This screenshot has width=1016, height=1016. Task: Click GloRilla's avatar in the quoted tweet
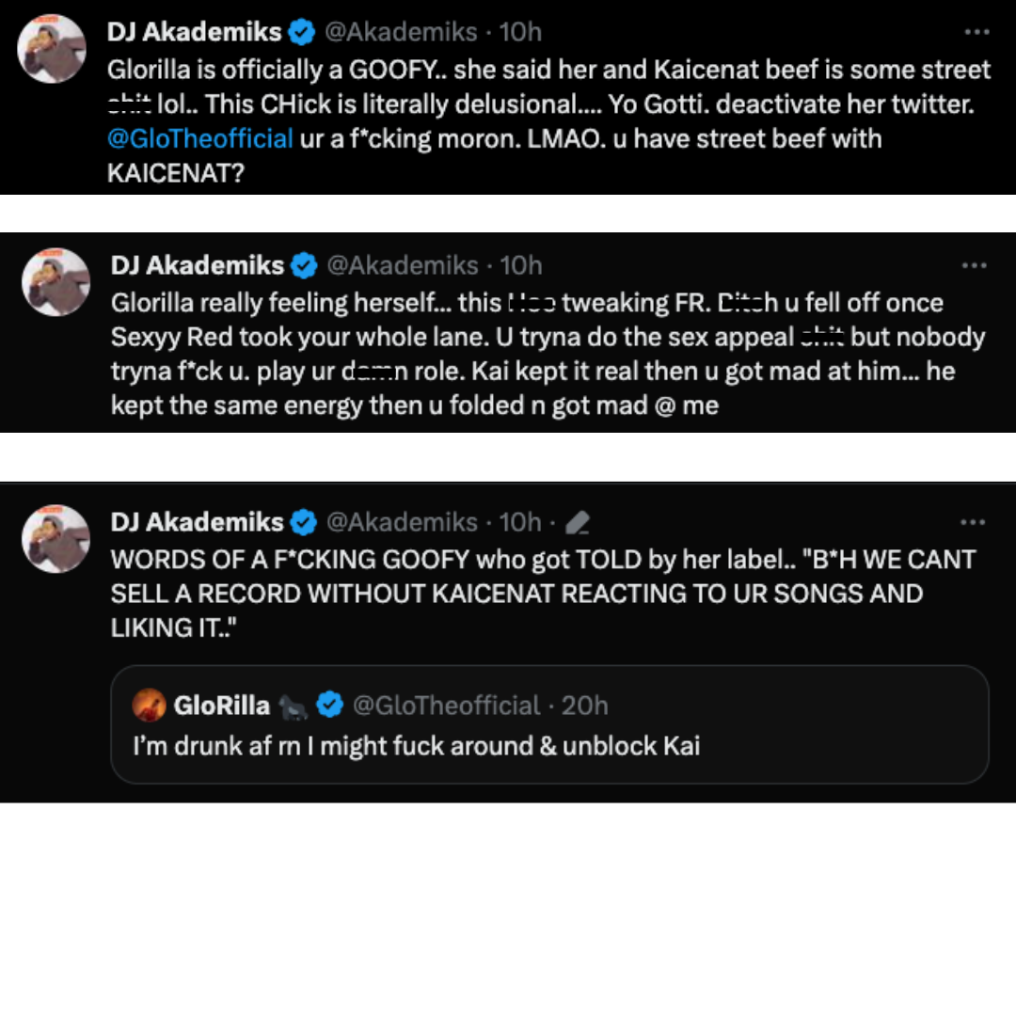(x=149, y=705)
